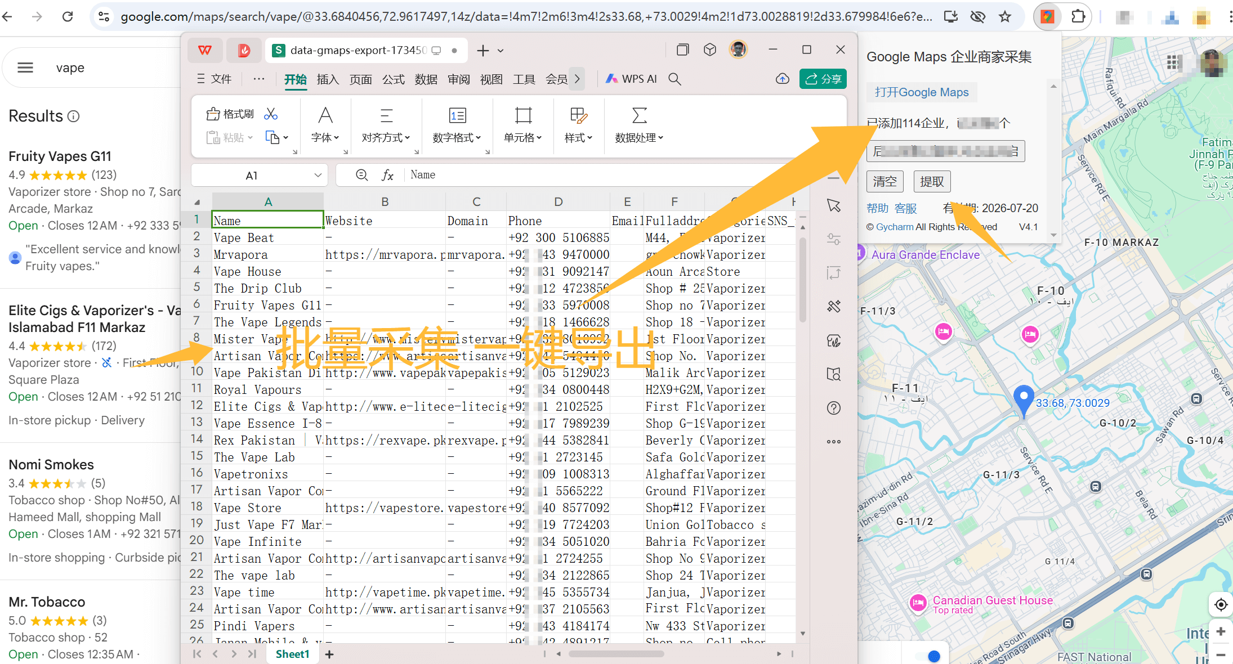Select row 13 header in the spreadsheet
Viewport: 1233px width, 664px height.
click(x=196, y=421)
